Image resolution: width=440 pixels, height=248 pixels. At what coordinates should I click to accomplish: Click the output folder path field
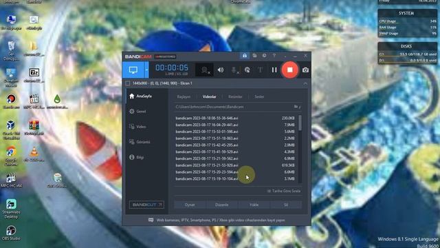tap(234, 107)
